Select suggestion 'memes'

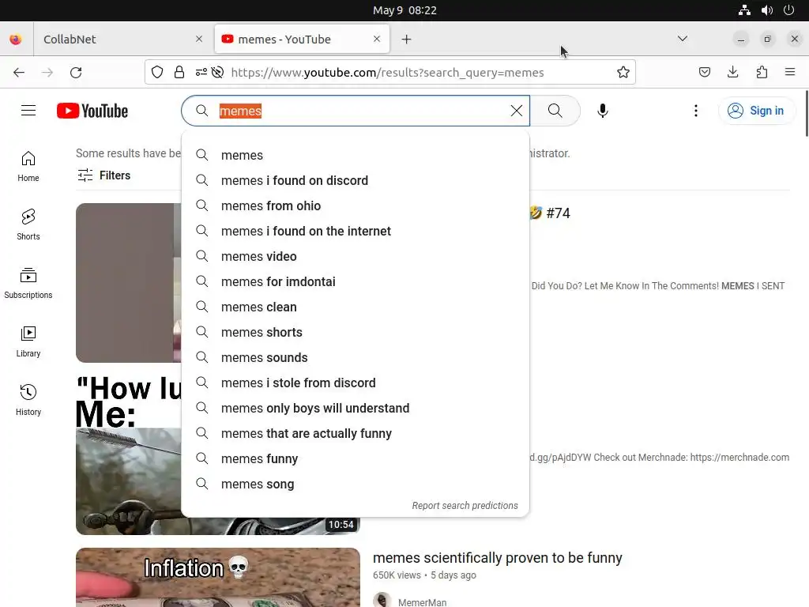(355, 155)
